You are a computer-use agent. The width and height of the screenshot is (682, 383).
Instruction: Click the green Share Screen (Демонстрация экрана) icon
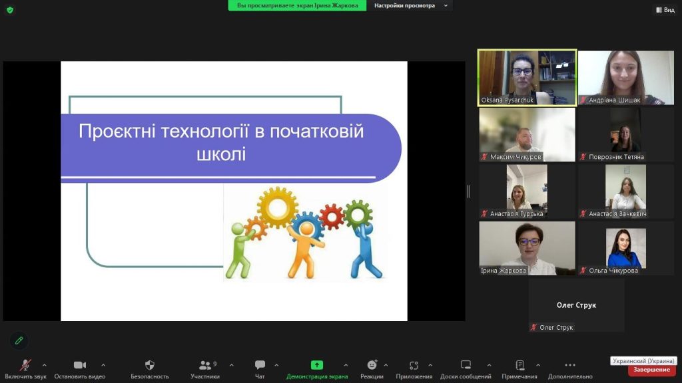tap(317, 365)
